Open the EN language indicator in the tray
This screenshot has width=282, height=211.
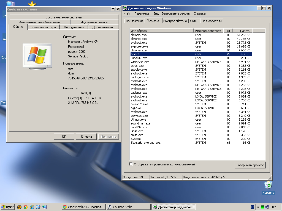[253, 207]
